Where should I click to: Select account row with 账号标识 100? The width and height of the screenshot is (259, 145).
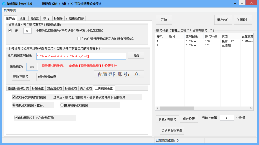(204, 41)
